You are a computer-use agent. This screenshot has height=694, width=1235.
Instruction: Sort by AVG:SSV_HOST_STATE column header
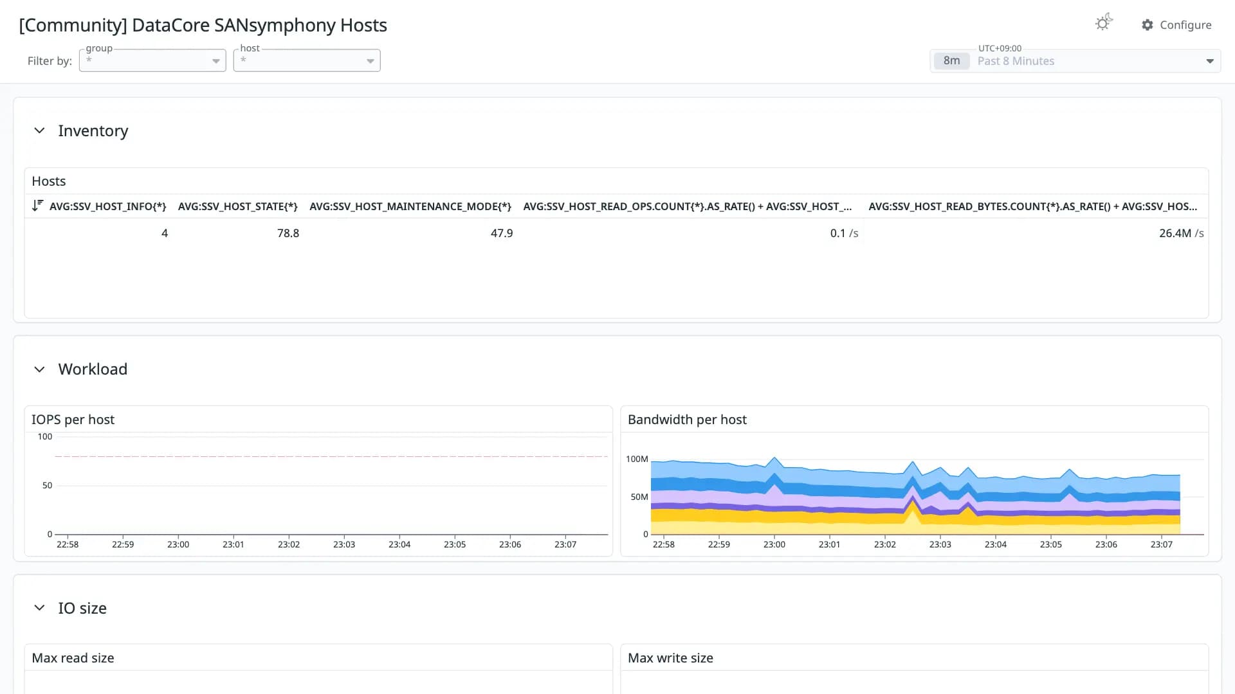(x=238, y=206)
